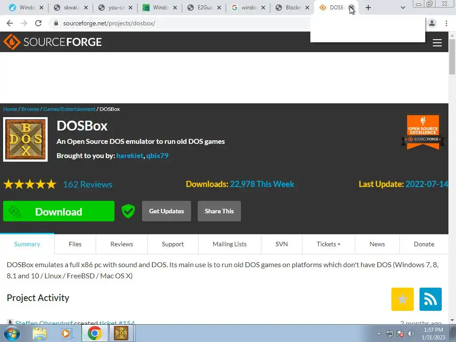Viewport: 456px width, 342px height.
Task: Click the Get Updates button
Action: [167, 211]
